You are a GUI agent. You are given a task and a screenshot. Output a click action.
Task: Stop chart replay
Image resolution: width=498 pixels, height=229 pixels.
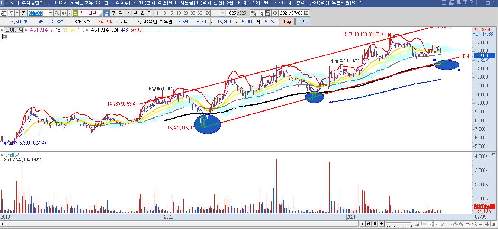click(x=375, y=224)
